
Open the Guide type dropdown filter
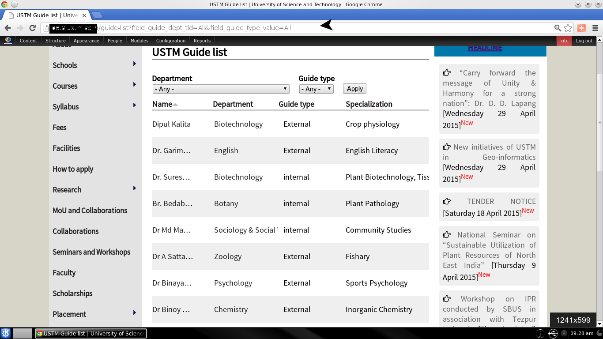(x=316, y=89)
